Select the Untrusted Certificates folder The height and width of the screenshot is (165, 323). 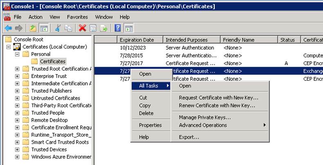tap(56, 98)
